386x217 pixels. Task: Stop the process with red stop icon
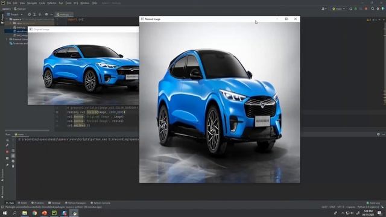pos(7,152)
